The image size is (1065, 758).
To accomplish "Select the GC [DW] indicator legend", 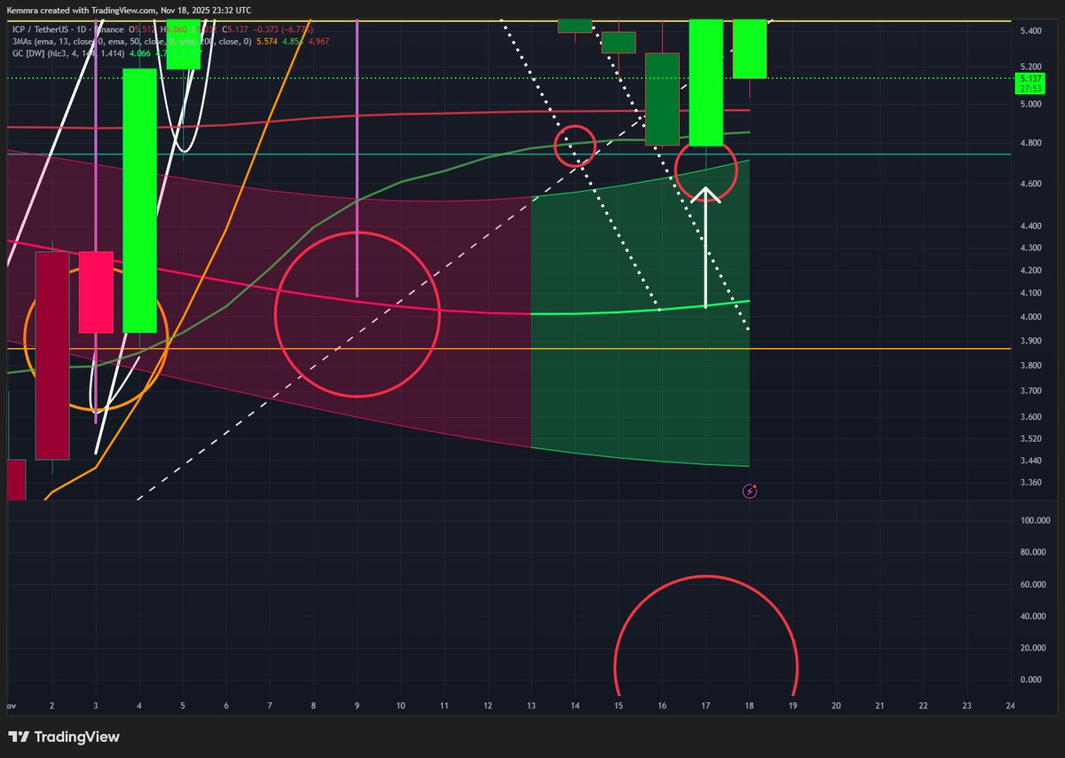I will (67, 52).
